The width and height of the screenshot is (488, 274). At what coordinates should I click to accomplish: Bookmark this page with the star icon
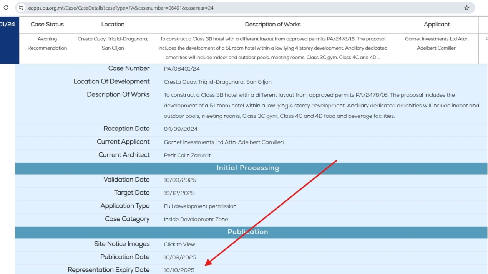coord(466,8)
